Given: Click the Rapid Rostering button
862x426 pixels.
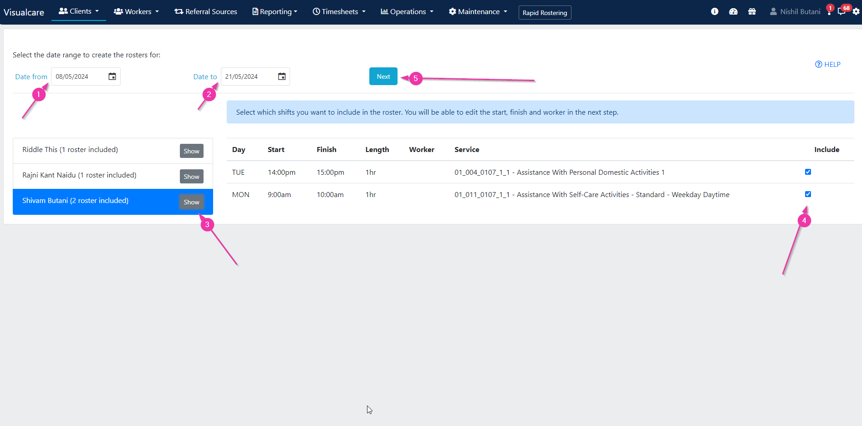Looking at the screenshot, I should coord(545,13).
